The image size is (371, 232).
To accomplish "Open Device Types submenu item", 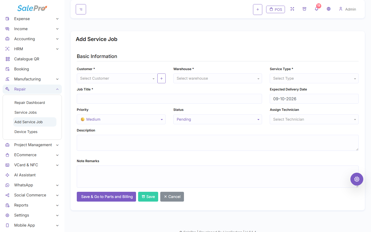I will 26,132.
